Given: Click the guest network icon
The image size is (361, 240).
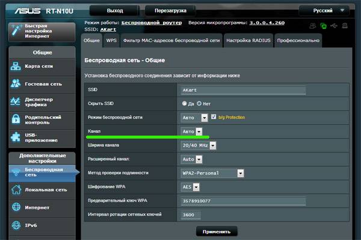Looking at the screenshot, I should (16, 84).
